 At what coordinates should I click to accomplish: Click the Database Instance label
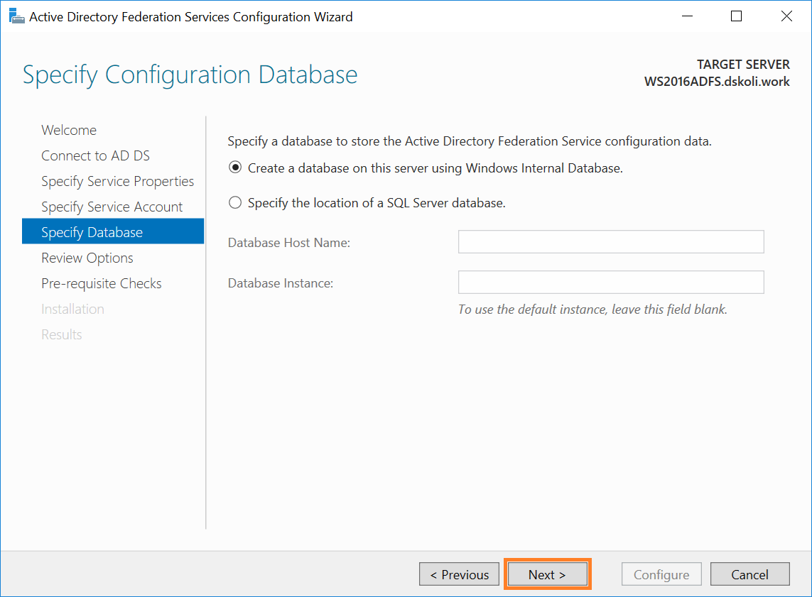pos(281,283)
